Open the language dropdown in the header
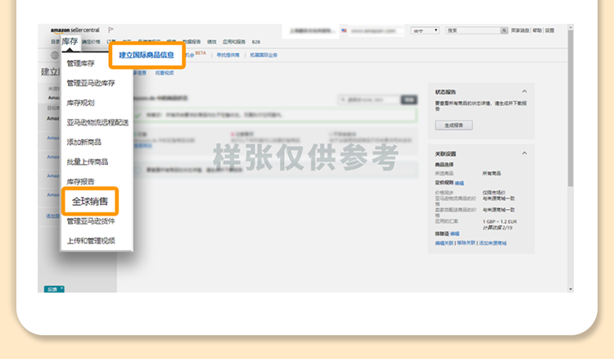This screenshot has height=359, width=614. 426,30
